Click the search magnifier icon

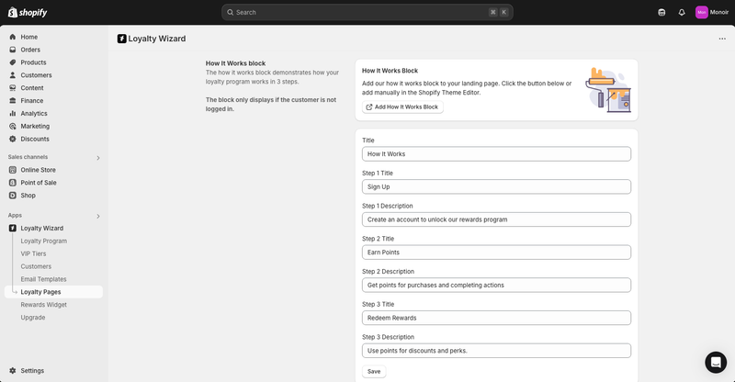231,12
